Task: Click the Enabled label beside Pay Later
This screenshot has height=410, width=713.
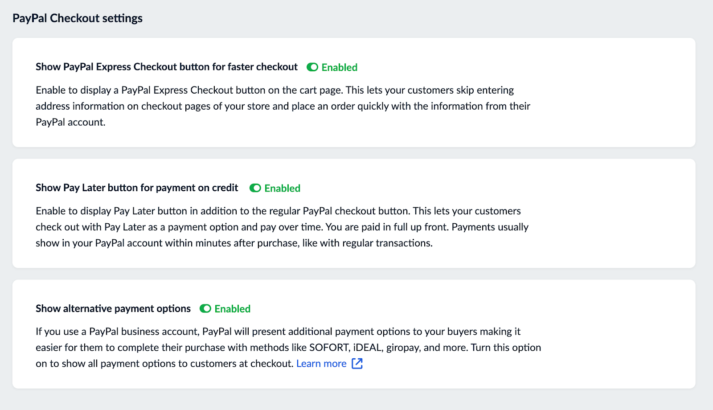Action: click(282, 188)
